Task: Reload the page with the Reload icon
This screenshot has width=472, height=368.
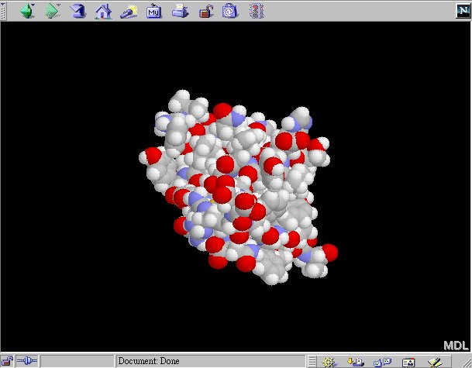Action: [x=78, y=11]
